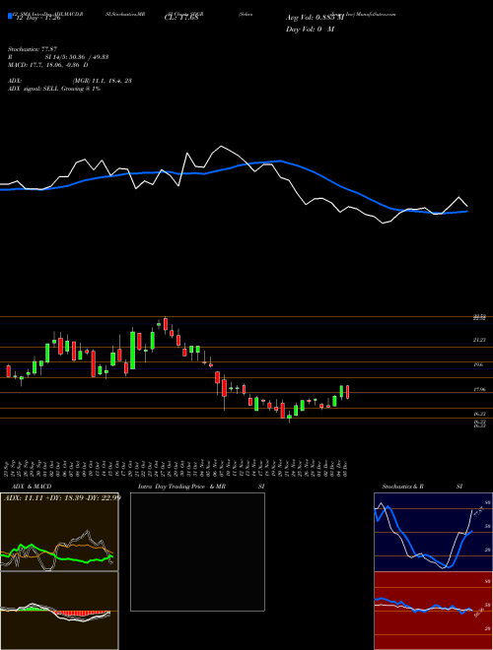Click the 21.23 price level label
The height and width of the screenshot is (650, 493).
pyautogui.click(x=479, y=340)
